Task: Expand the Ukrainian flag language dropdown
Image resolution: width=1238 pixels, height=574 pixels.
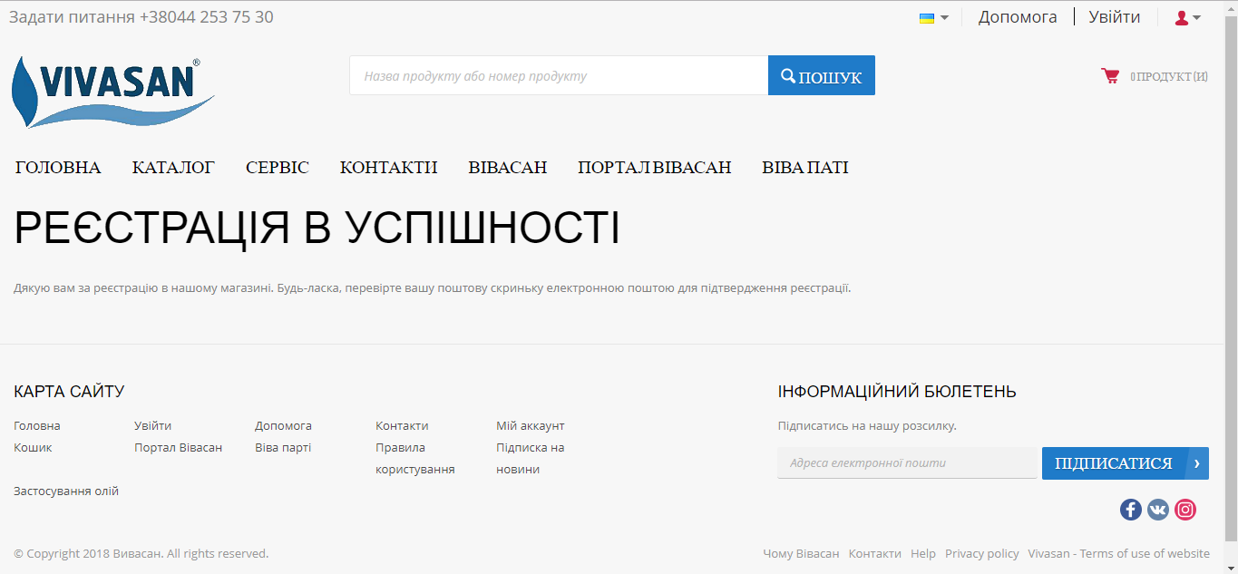Action: [x=934, y=18]
